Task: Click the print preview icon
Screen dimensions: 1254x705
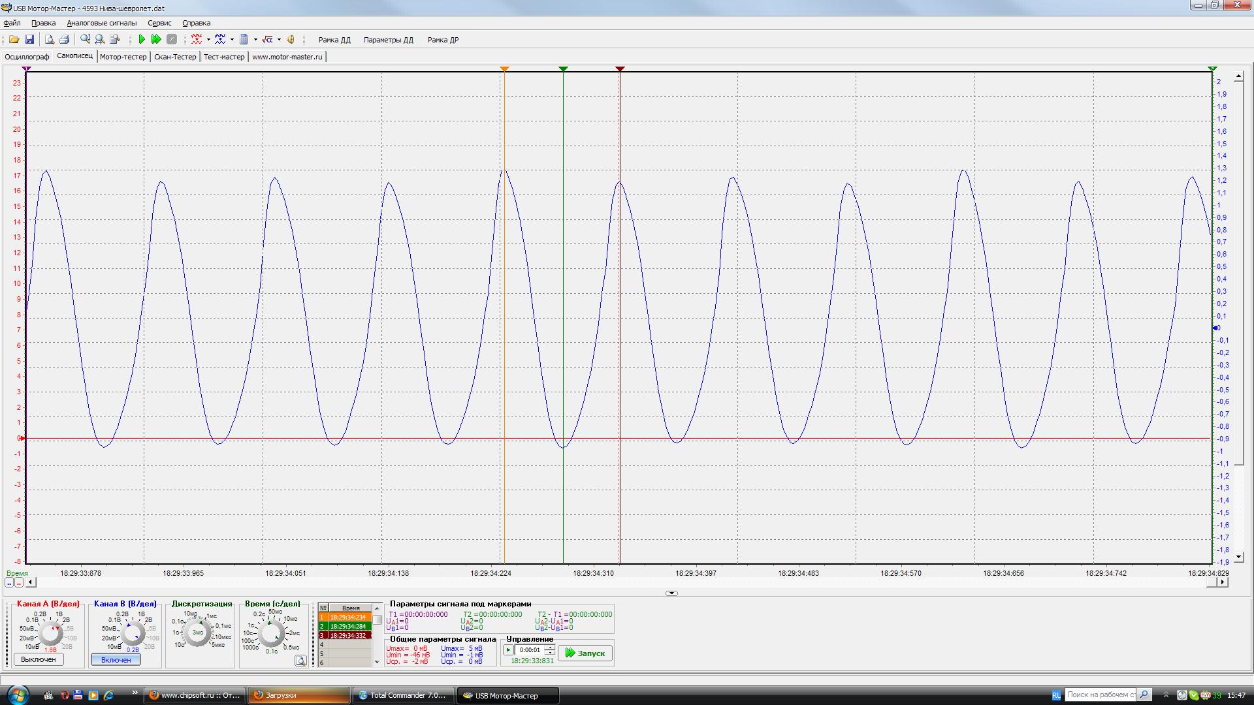Action: (x=49, y=40)
